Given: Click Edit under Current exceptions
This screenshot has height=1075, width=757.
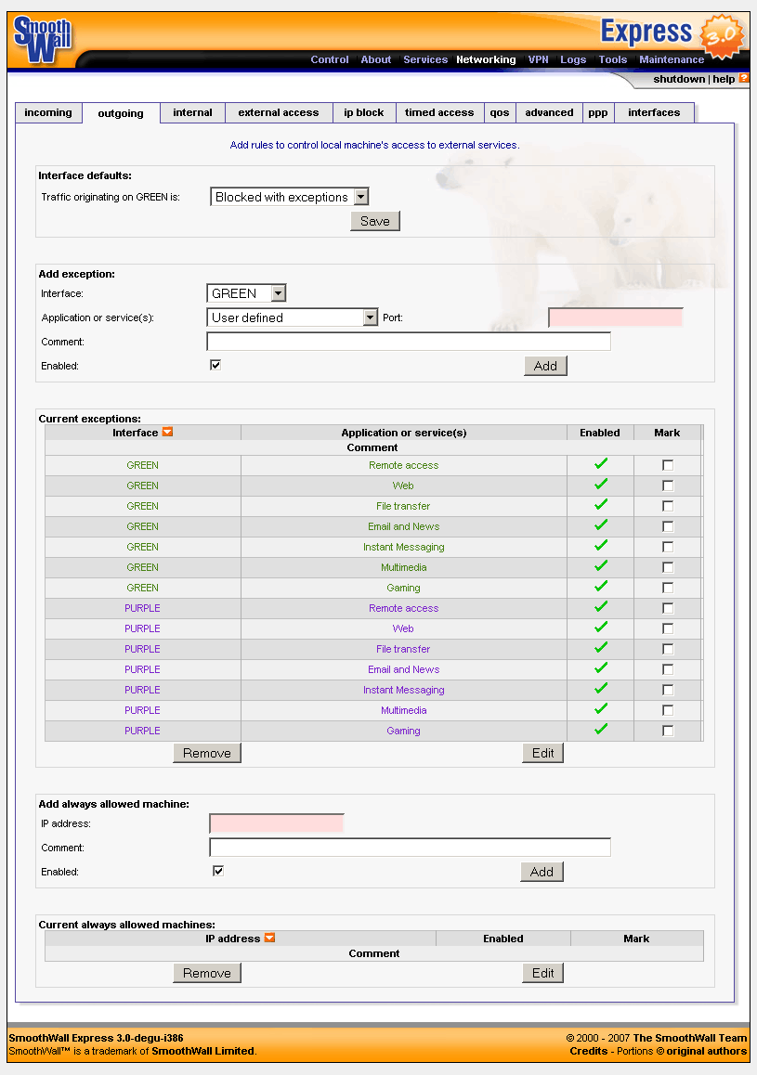Looking at the screenshot, I should pyautogui.click(x=543, y=753).
